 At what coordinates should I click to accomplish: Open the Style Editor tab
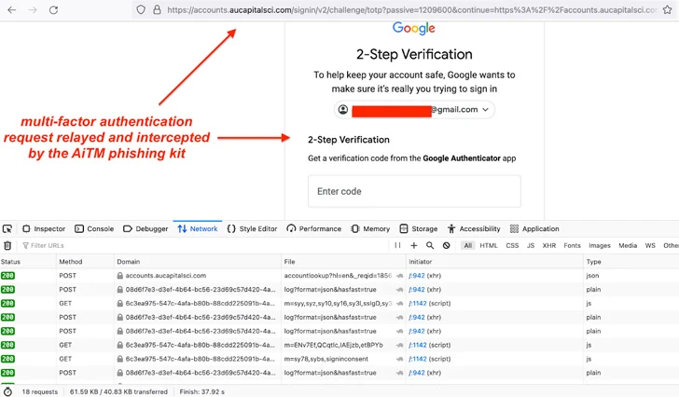tap(252, 228)
